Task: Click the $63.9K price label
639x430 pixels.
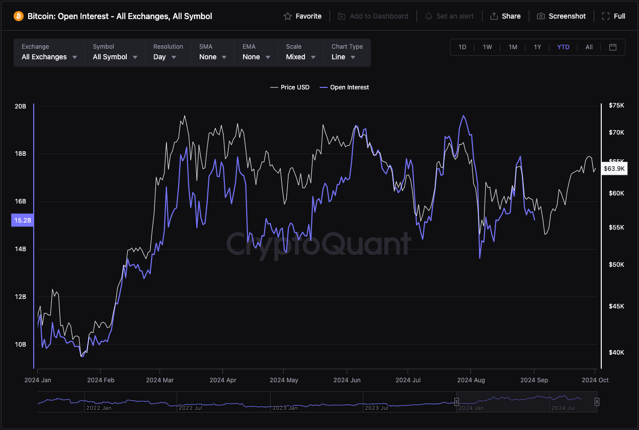Action: tap(614, 169)
